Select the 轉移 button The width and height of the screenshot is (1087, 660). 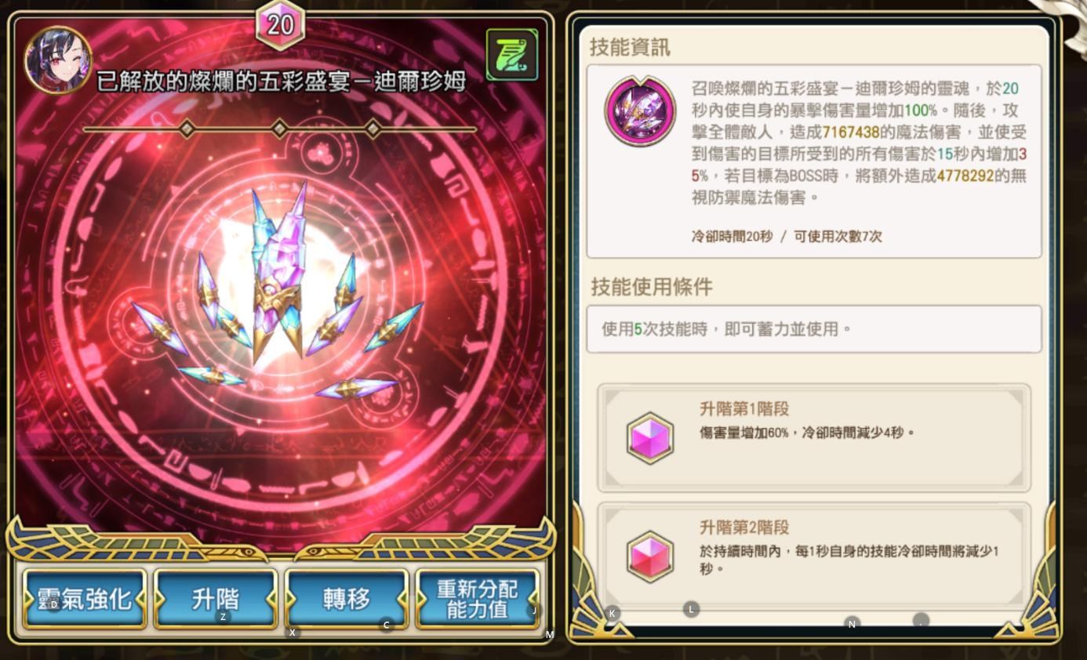pyautogui.click(x=347, y=599)
